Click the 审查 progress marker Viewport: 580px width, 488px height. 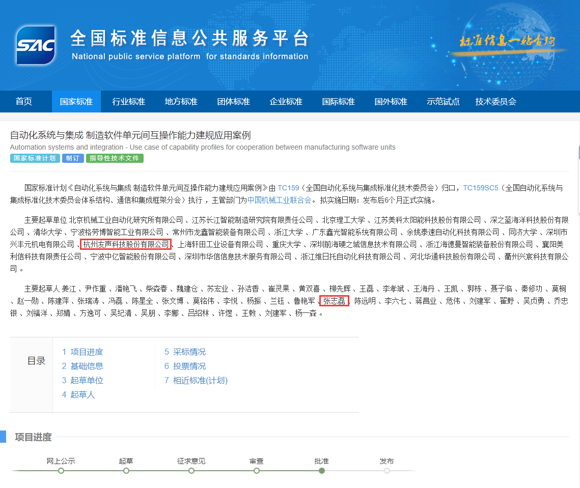[x=256, y=471]
